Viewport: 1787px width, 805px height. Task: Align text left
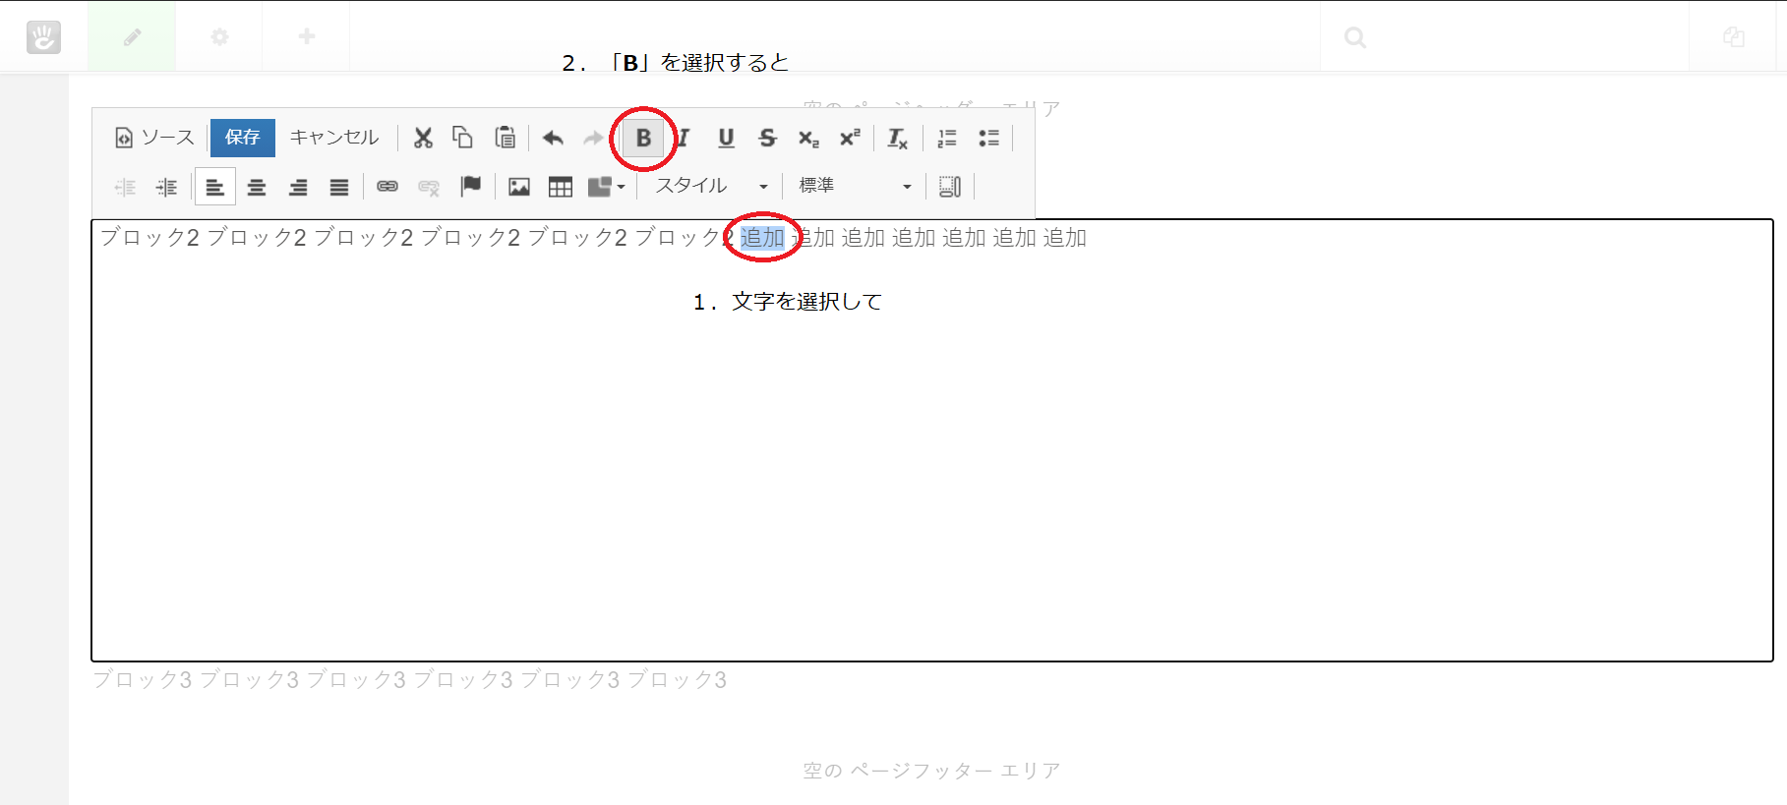click(214, 187)
